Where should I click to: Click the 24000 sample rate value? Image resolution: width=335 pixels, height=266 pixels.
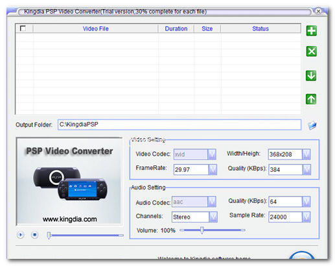point(278,217)
